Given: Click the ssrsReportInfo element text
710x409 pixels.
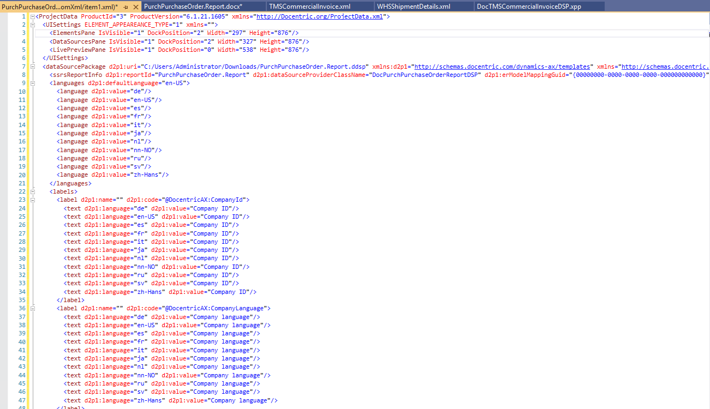Looking at the screenshot, I should pyautogui.click(x=75, y=75).
